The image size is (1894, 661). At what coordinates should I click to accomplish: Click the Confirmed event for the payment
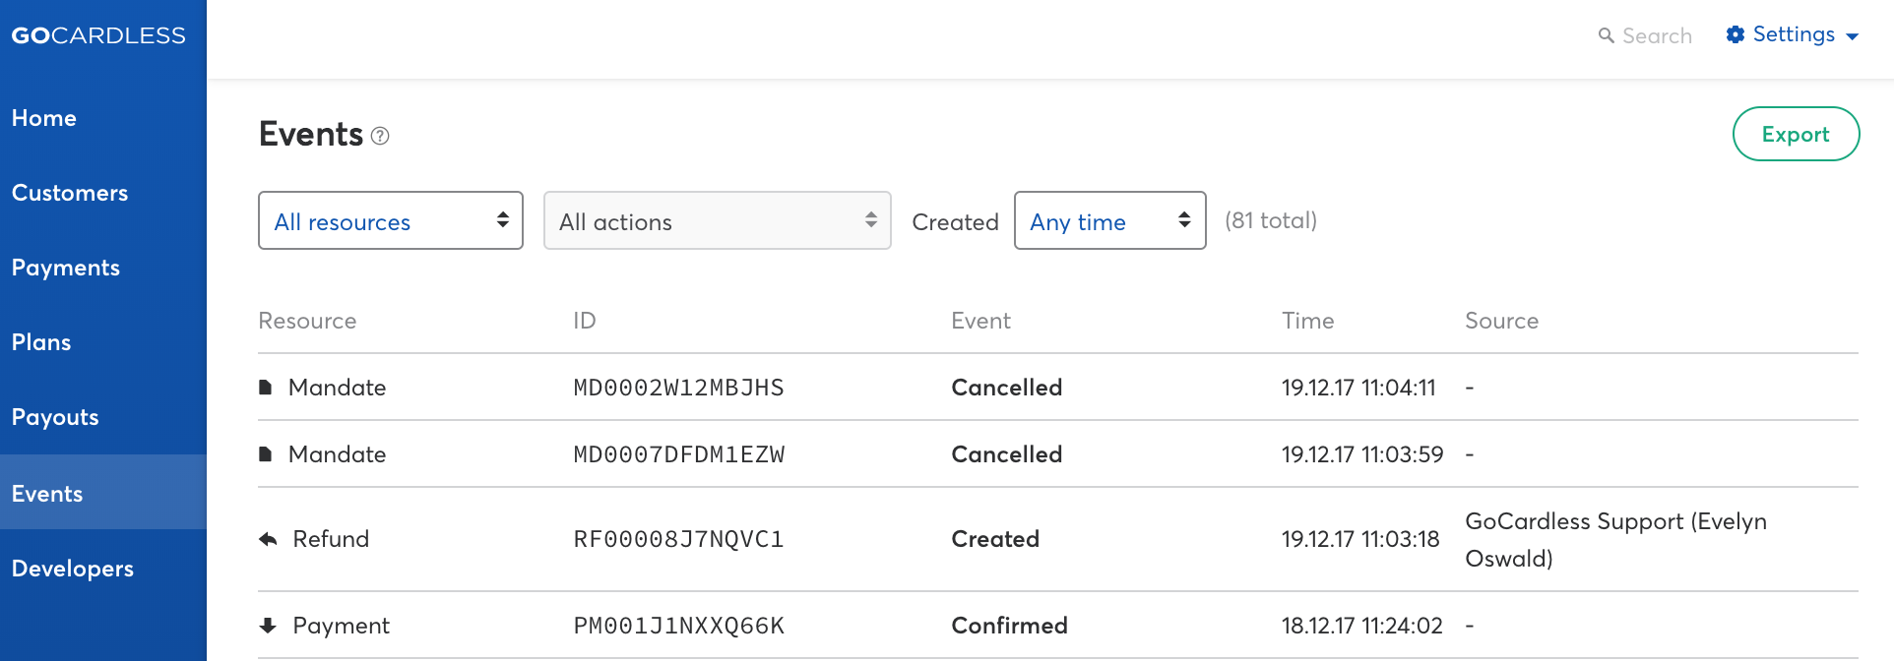1009,626
